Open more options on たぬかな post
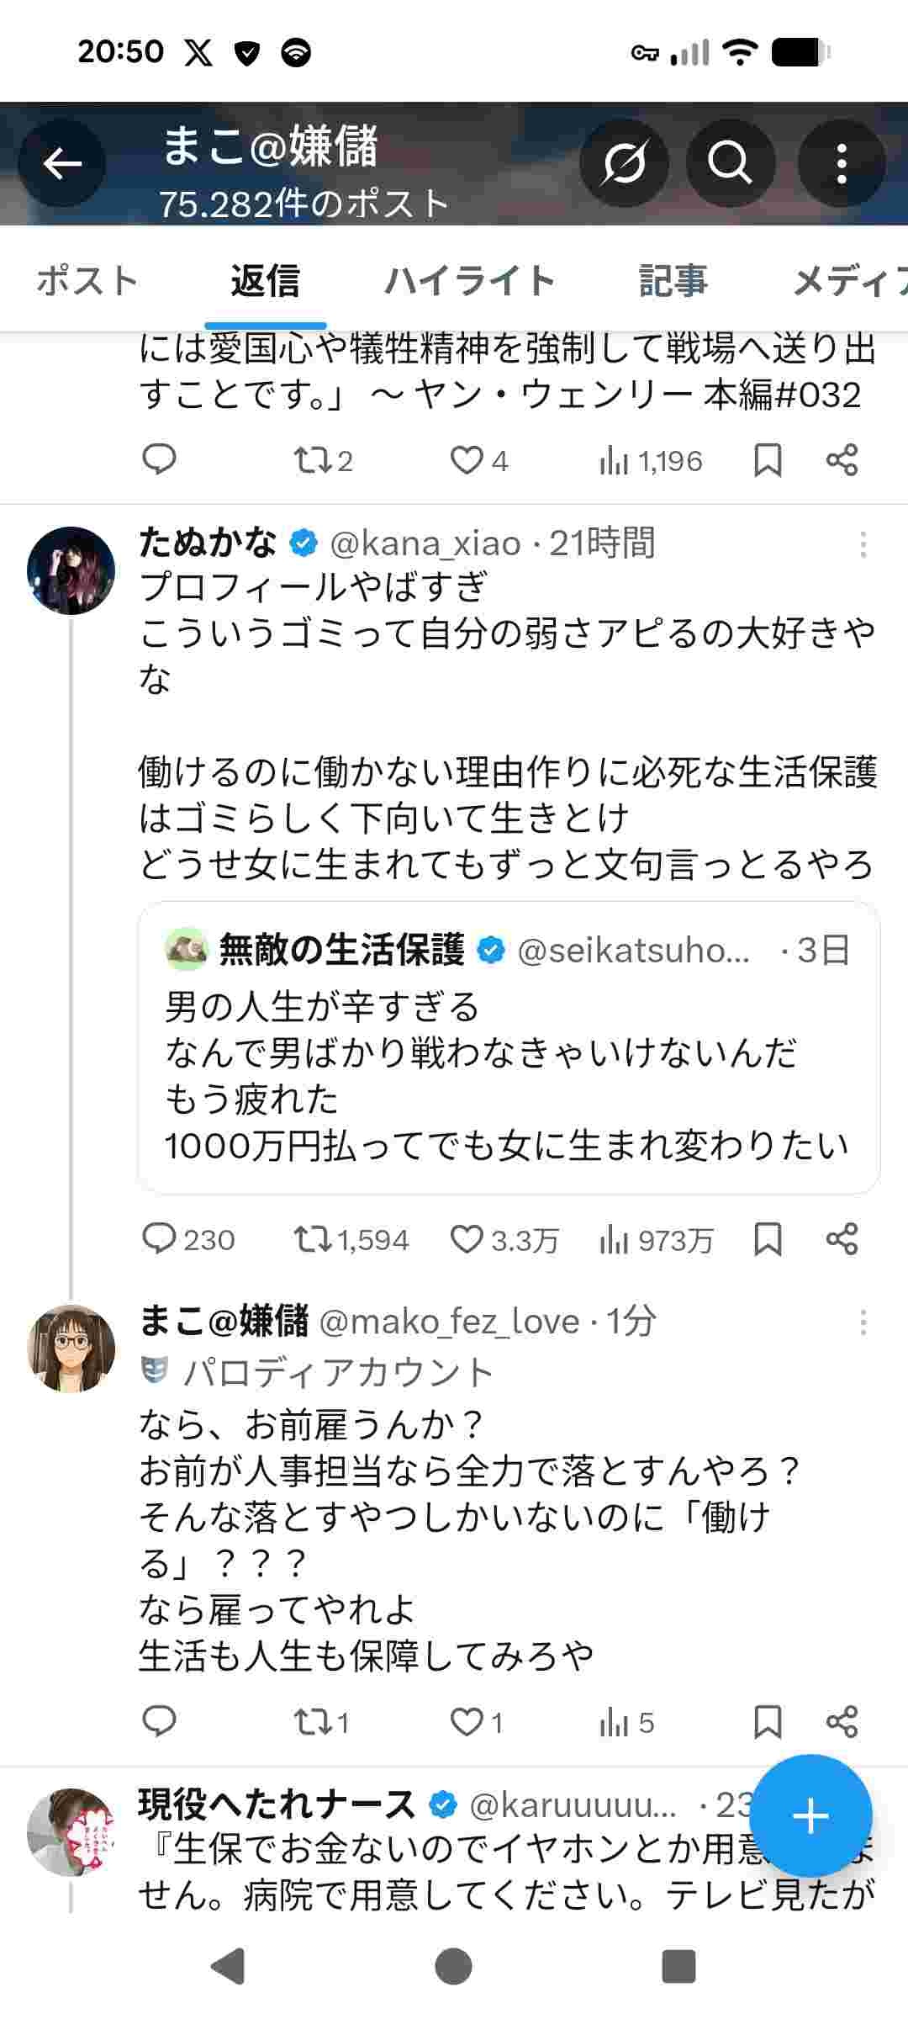This screenshot has height=2019, width=908. click(x=863, y=545)
